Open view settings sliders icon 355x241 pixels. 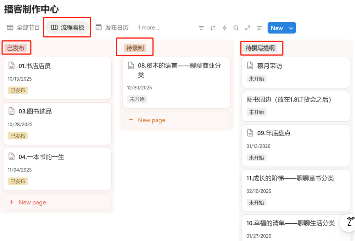(260, 28)
